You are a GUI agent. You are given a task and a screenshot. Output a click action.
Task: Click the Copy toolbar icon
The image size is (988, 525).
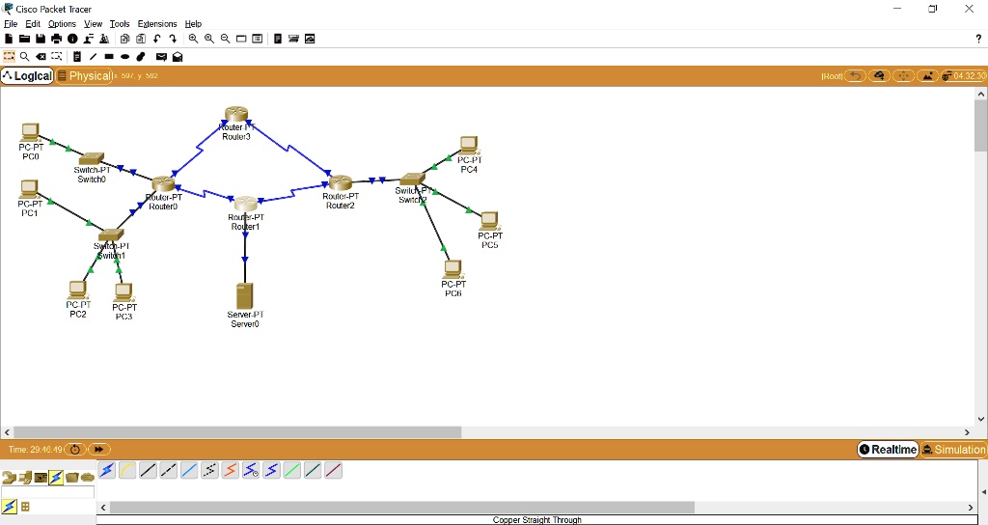tap(124, 39)
